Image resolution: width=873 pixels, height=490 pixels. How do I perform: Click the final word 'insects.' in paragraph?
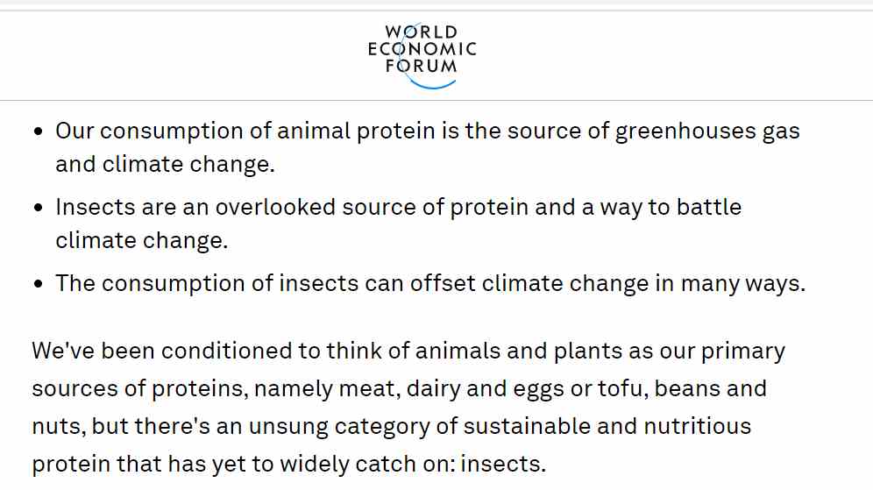(x=503, y=464)
